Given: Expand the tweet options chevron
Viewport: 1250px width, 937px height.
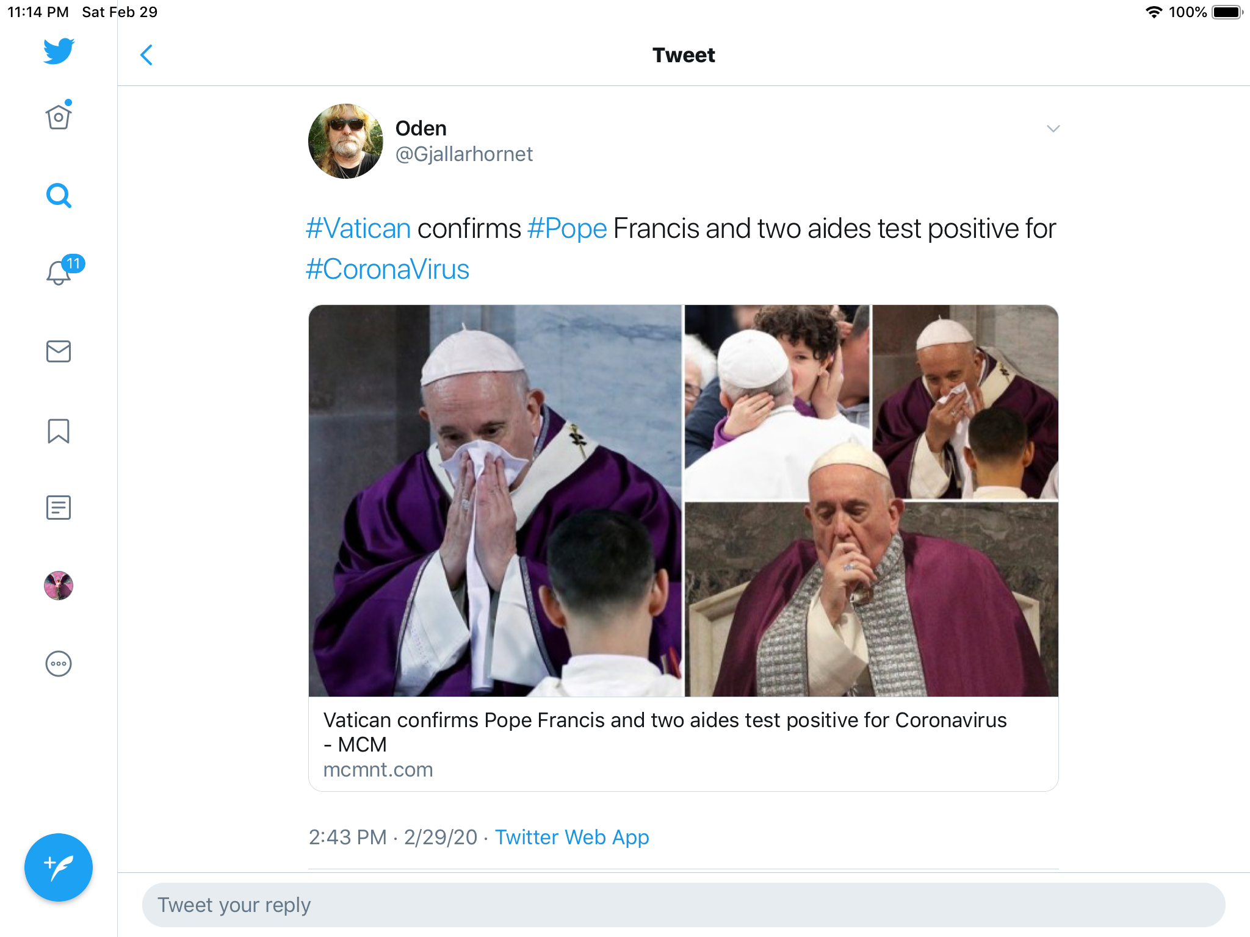Looking at the screenshot, I should pos(1053,129).
